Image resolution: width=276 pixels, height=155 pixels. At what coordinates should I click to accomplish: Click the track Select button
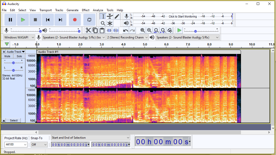pos(14,120)
